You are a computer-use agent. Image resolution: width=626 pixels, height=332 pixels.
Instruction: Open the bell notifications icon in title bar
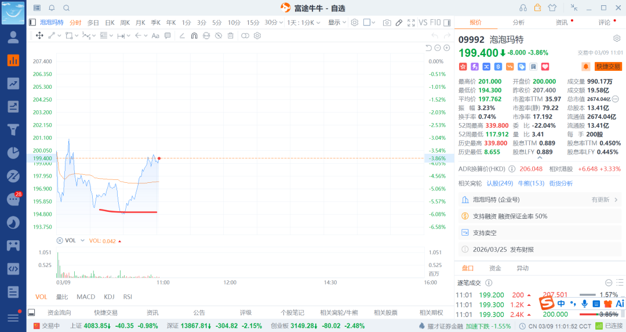pyautogui.click(x=52, y=8)
